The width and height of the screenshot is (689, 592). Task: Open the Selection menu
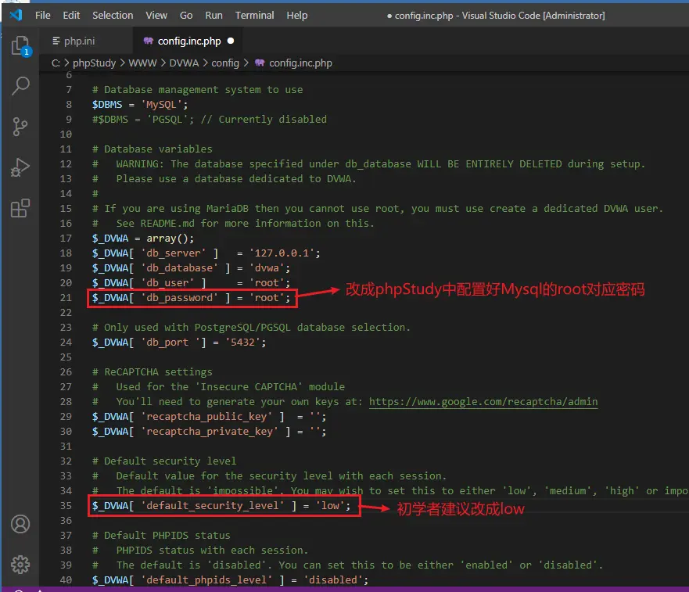[x=113, y=16]
